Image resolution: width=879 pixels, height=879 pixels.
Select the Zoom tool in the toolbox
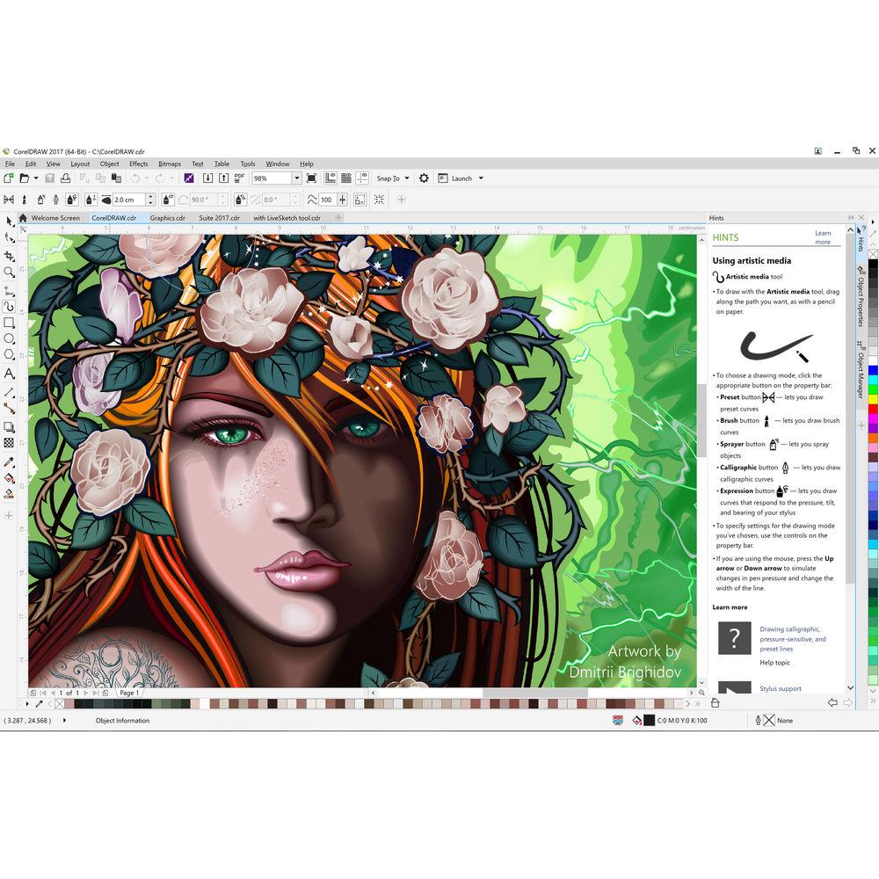pyautogui.click(x=11, y=273)
